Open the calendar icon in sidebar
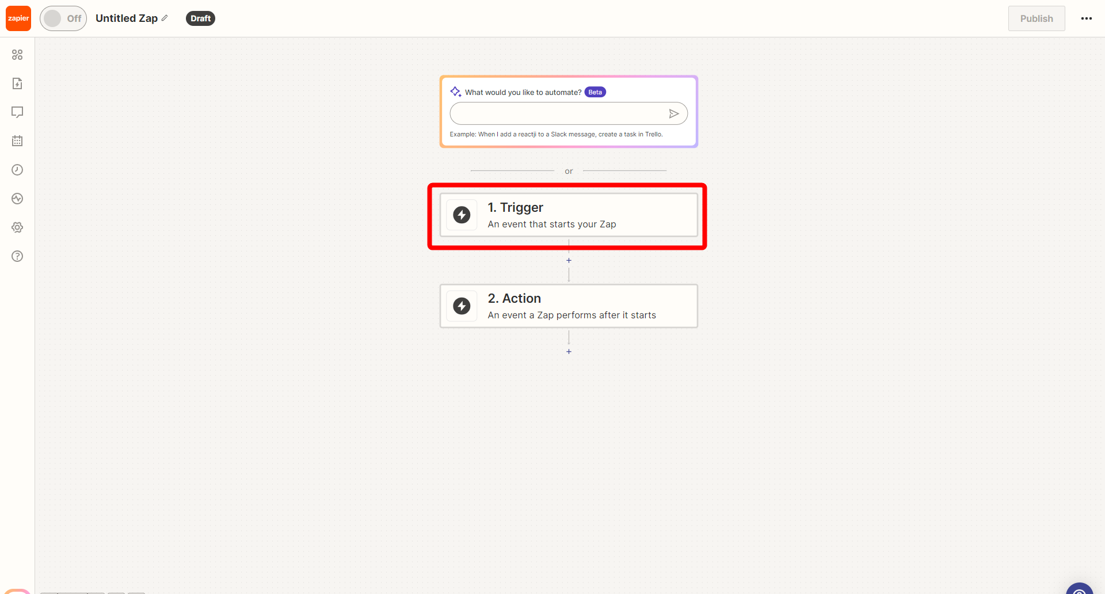Viewport: 1105px width, 594px height. pos(17,141)
